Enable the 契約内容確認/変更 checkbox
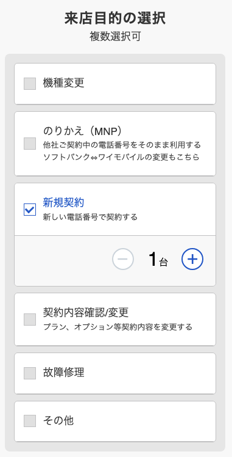Viewport: 232px width, 457px height. pos(30,320)
